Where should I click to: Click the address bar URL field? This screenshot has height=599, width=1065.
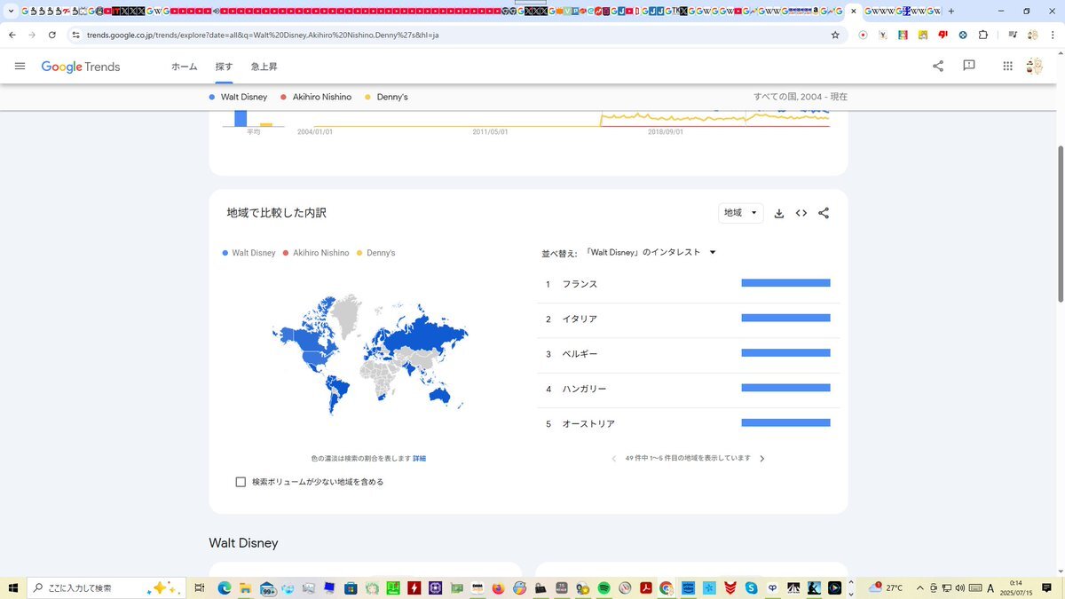453,35
